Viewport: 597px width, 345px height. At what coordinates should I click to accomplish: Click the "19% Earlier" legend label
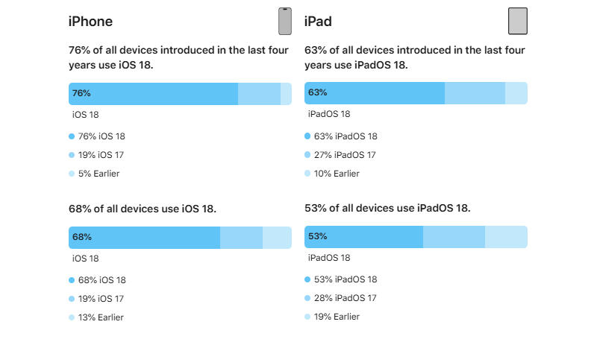point(337,317)
